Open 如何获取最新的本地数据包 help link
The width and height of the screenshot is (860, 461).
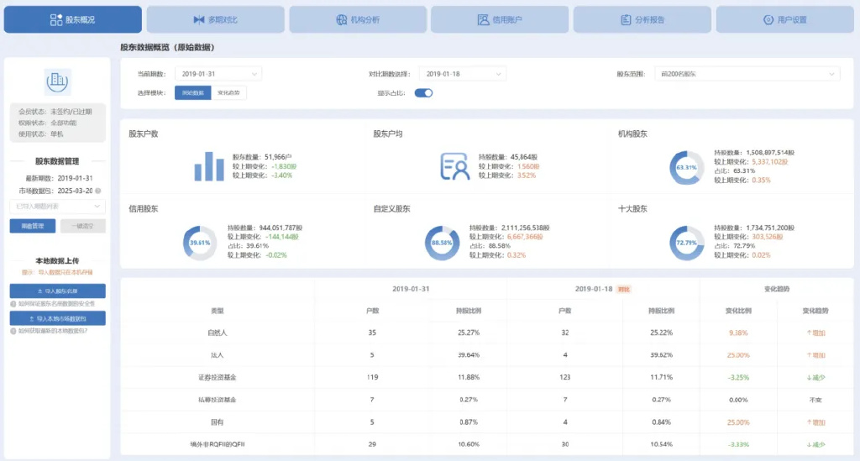(x=51, y=330)
